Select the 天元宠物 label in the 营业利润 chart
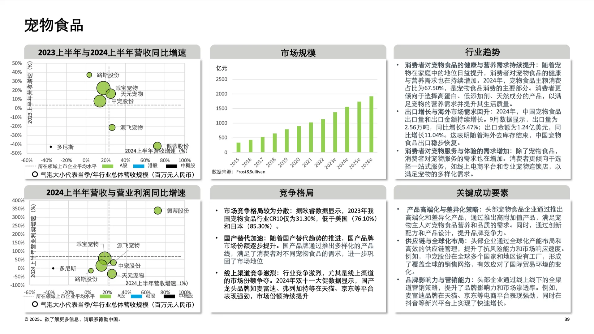This screenshot has height=334, width=594. point(133,275)
